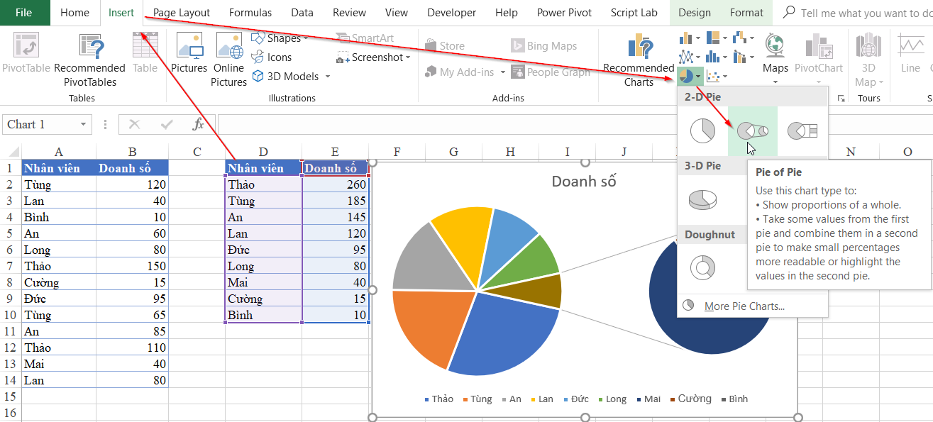Insert Icons from Illustrations group
933x422 pixels.
pos(272,57)
